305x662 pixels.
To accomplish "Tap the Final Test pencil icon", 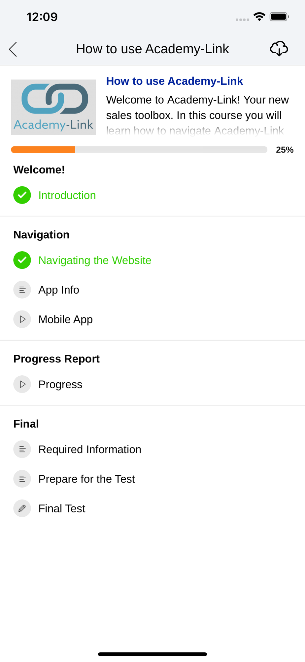I will coord(22,508).
